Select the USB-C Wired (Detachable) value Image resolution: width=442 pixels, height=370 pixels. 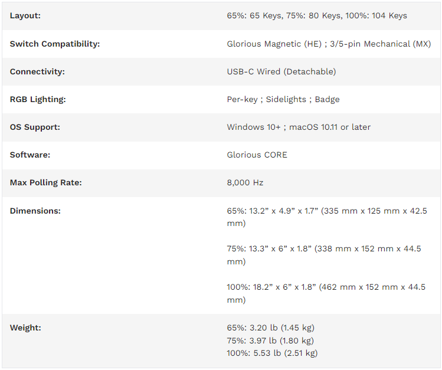[x=281, y=71]
